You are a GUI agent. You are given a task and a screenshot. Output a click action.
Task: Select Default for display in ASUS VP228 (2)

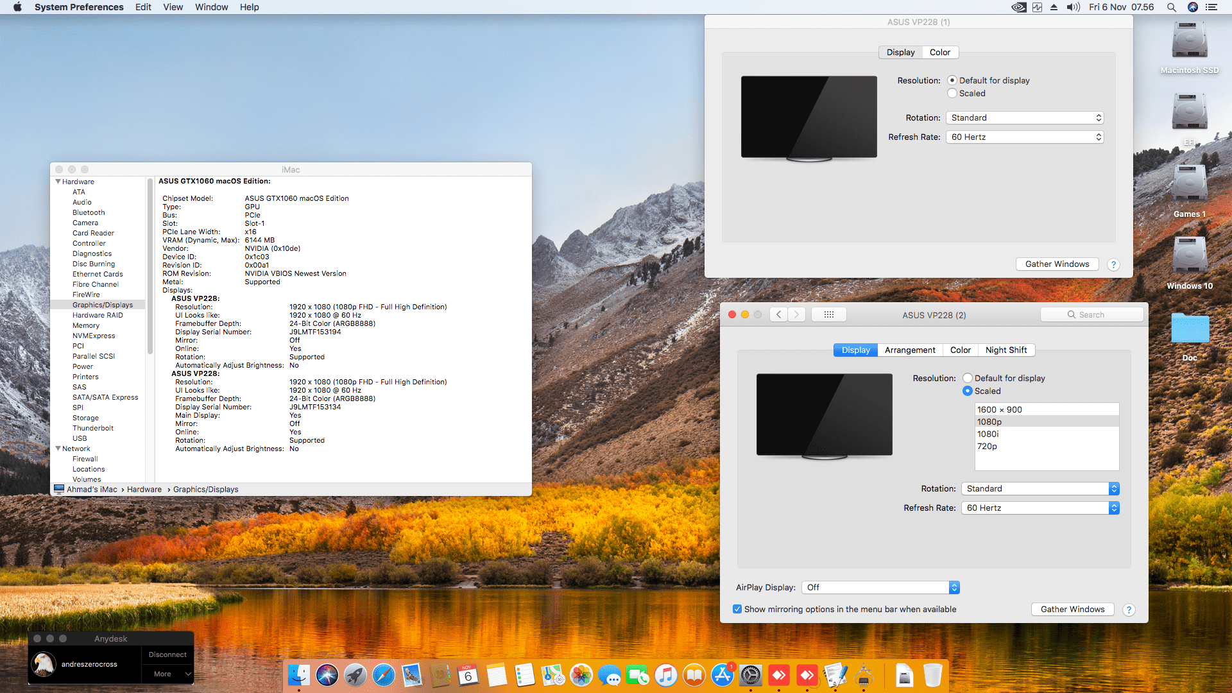968,378
